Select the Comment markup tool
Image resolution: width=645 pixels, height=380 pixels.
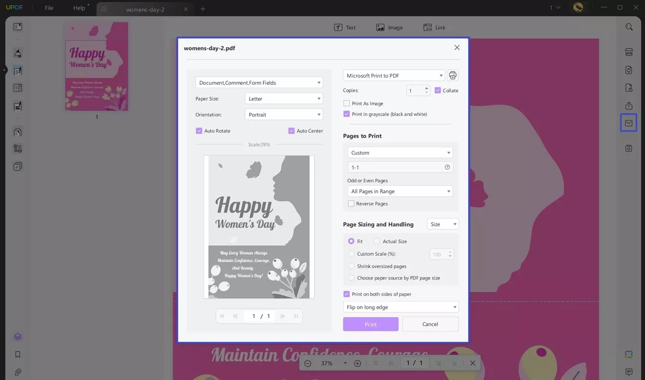17,53
